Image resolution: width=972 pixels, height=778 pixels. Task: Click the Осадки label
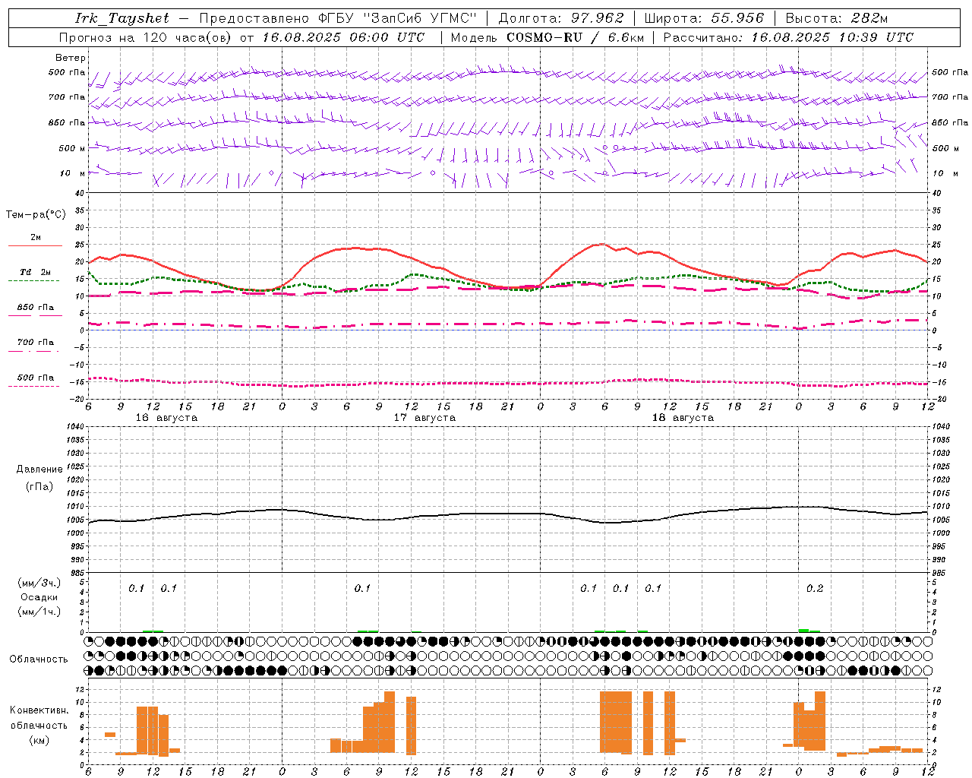[39, 597]
